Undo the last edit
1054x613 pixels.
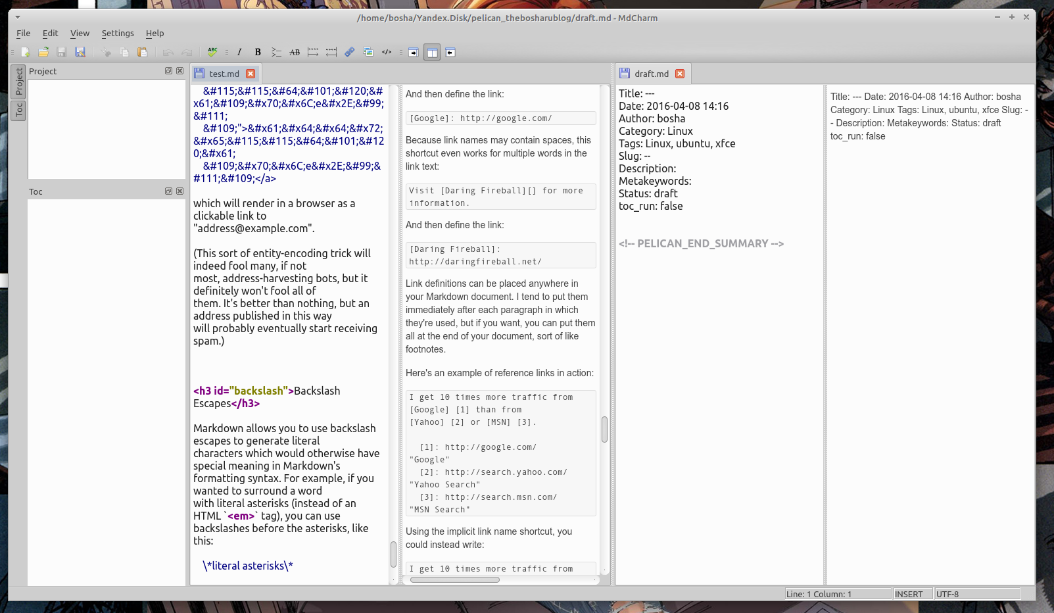(x=168, y=52)
